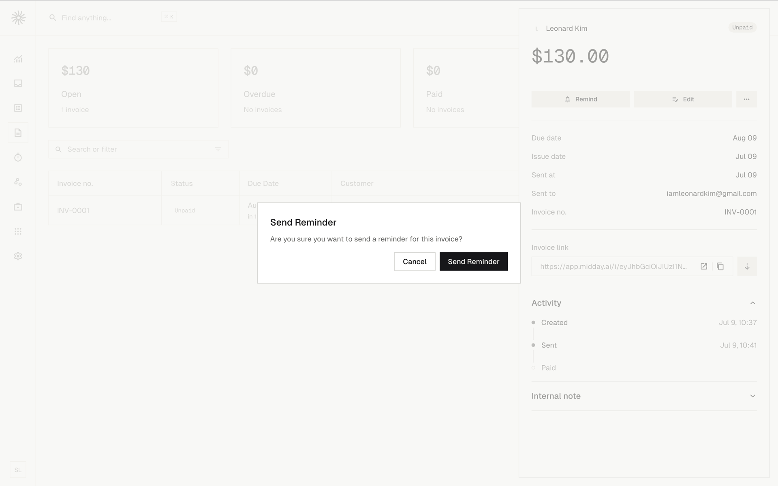
Task: Click the Unpaid status in table row
Action: pyautogui.click(x=185, y=211)
